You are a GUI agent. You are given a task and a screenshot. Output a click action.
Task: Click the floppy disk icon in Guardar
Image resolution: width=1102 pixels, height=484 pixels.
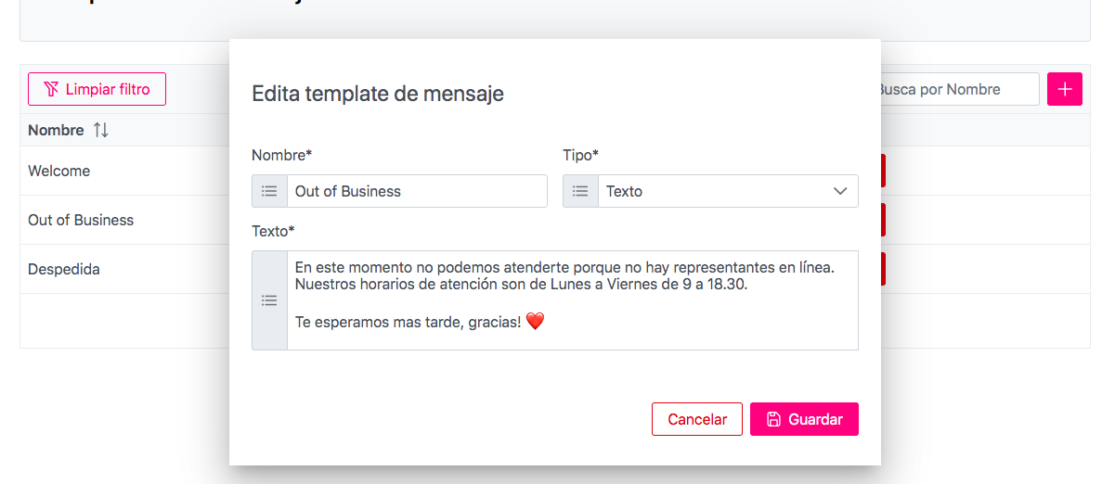coord(773,419)
